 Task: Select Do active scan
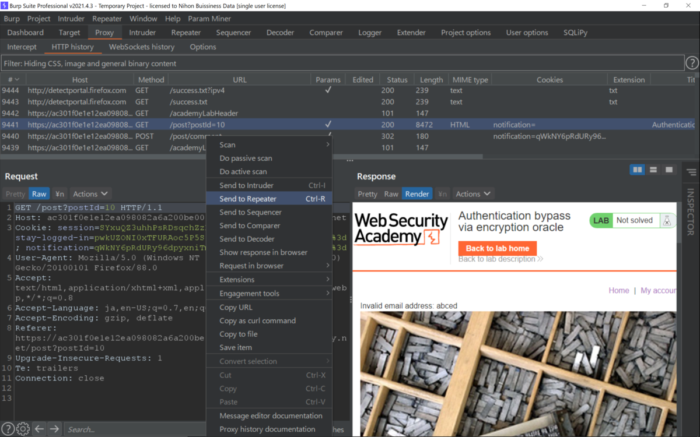pyautogui.click(x=269, y=171)
